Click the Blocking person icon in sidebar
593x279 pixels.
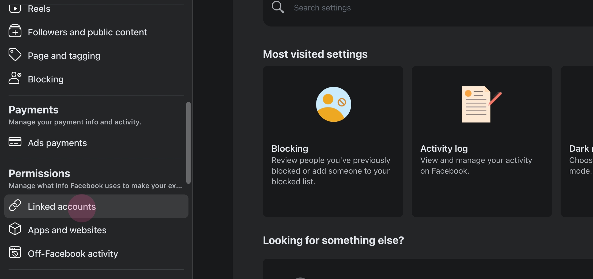click(x=15, y=78)
